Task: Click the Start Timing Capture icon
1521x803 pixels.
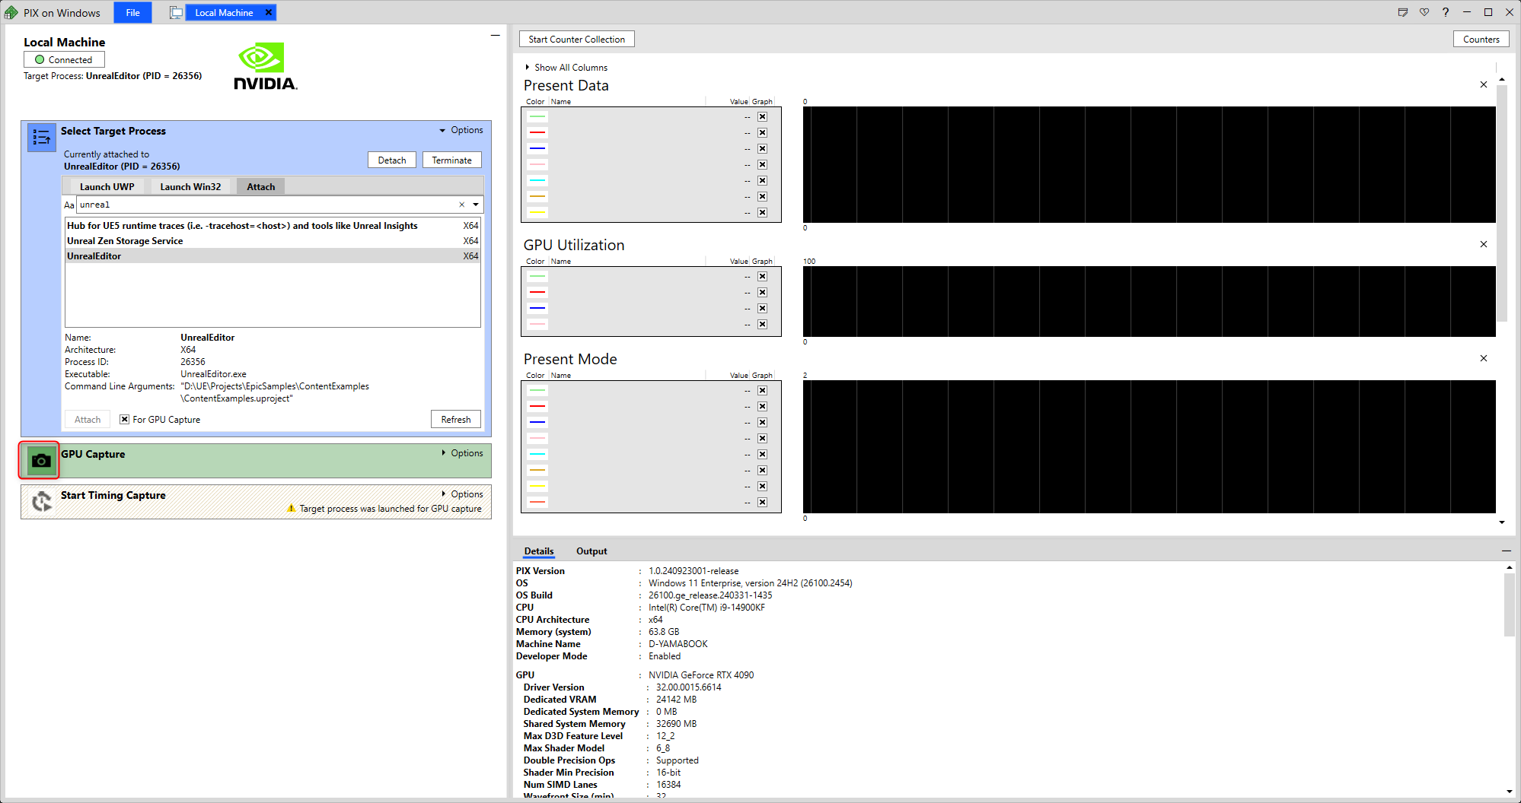Action: pyautogui.click(x=41, y=501)
